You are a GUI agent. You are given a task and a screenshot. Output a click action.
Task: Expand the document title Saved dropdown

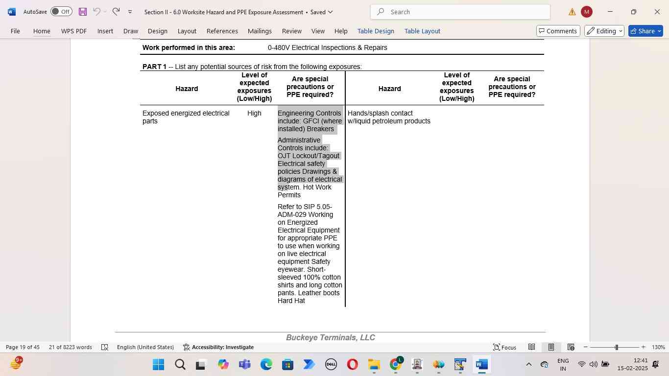coord(330,12)
